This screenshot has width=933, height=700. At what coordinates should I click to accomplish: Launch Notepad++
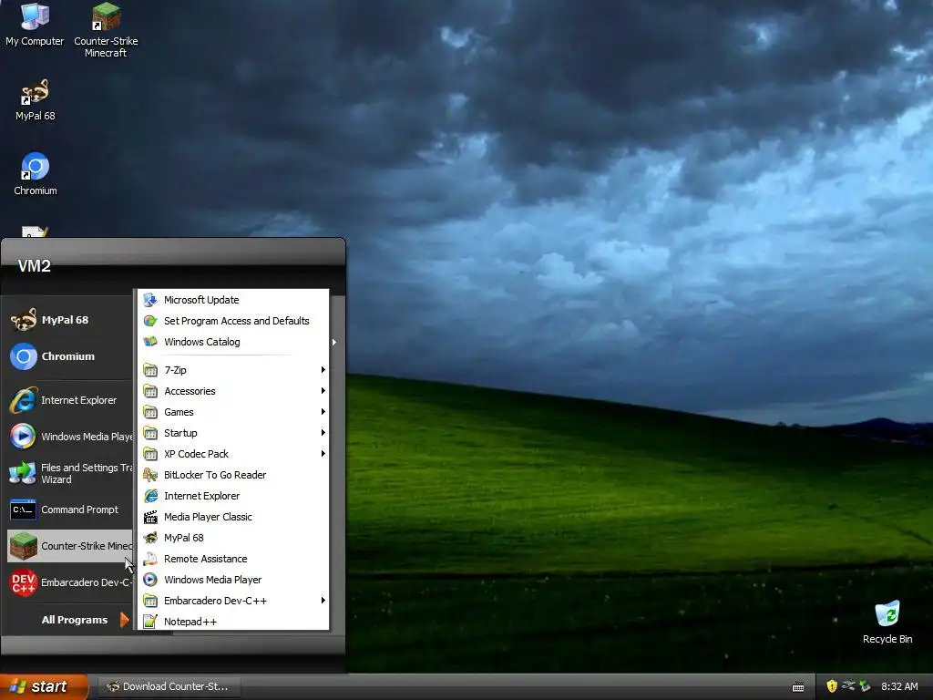point(233,622)
